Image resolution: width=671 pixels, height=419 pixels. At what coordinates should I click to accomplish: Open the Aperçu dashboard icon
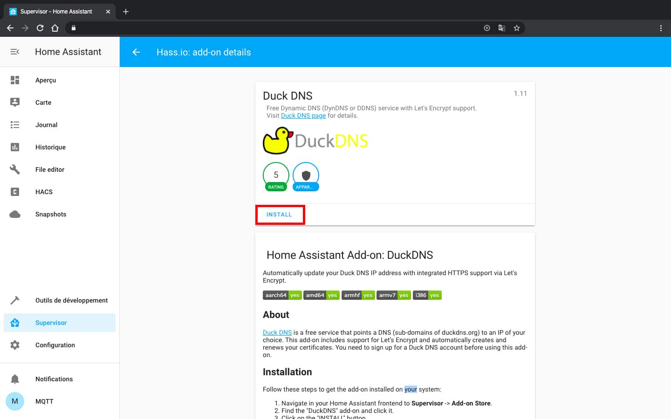15,80
